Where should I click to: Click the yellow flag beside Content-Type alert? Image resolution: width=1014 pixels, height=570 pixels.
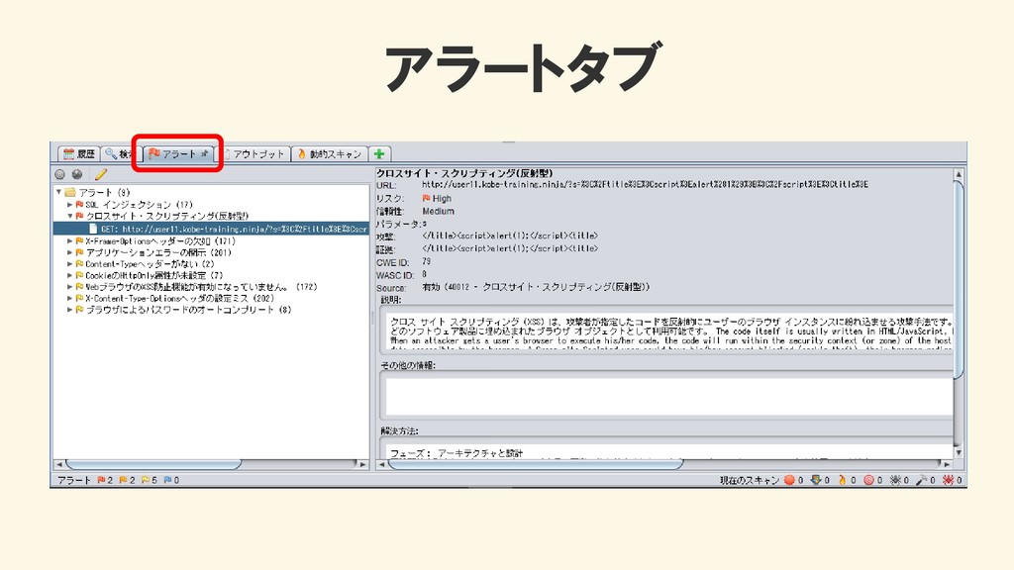click(x=79, y=263)
